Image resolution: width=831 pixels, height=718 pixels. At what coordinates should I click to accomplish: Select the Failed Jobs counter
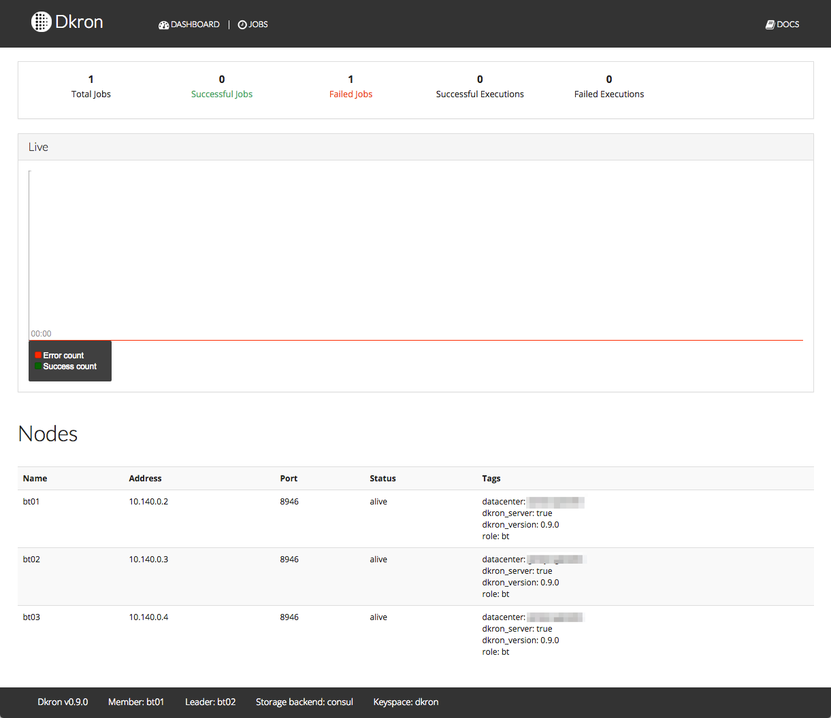[x=351, y=95]
